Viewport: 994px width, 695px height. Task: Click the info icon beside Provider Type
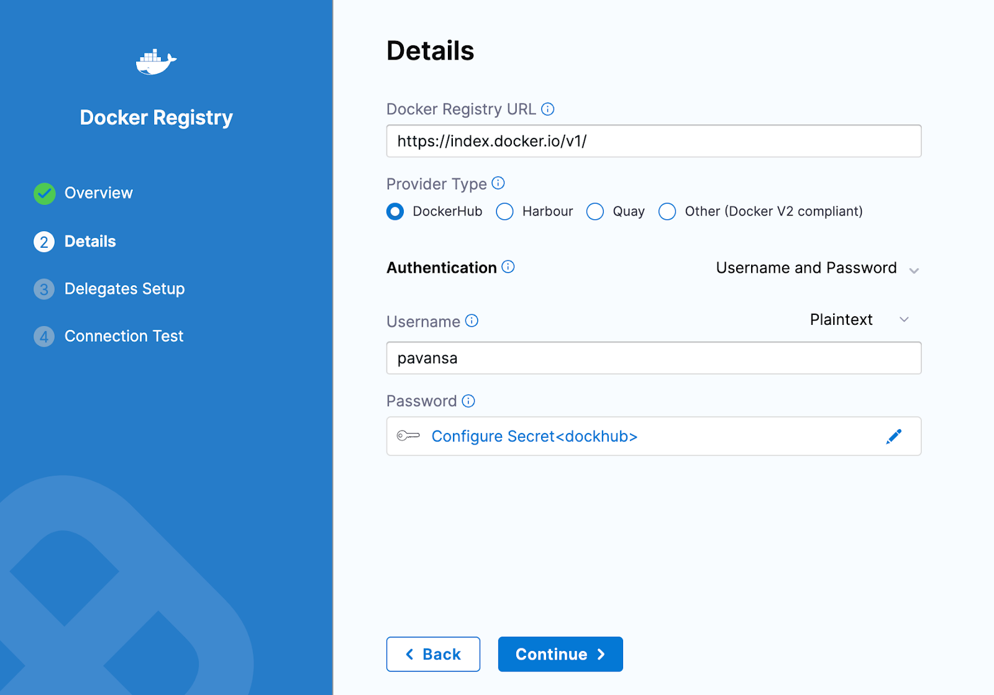tap(498, 183)
